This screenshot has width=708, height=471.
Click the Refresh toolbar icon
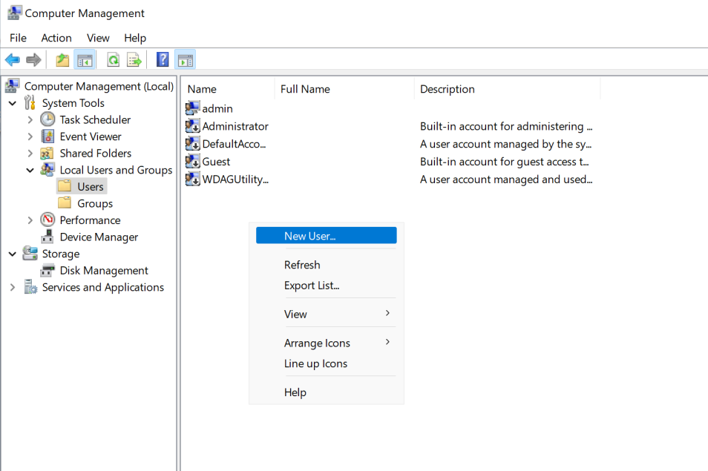114,59
